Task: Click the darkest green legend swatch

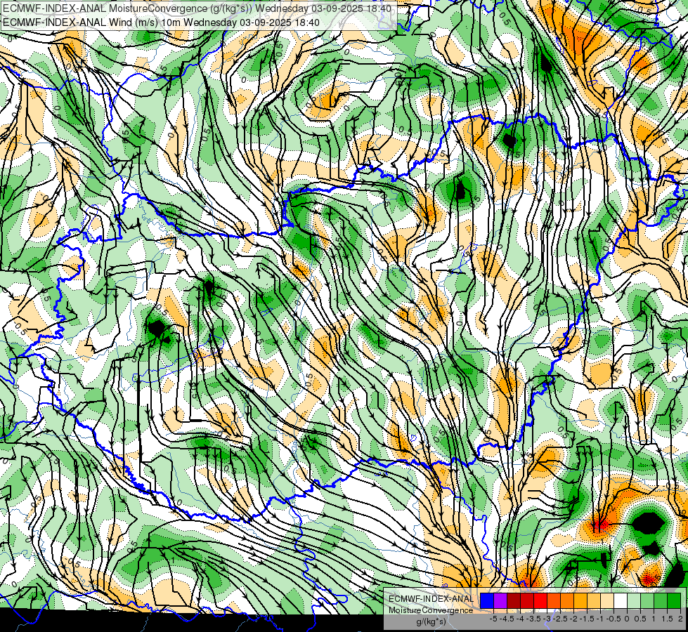Action: [x=673, y=600]
